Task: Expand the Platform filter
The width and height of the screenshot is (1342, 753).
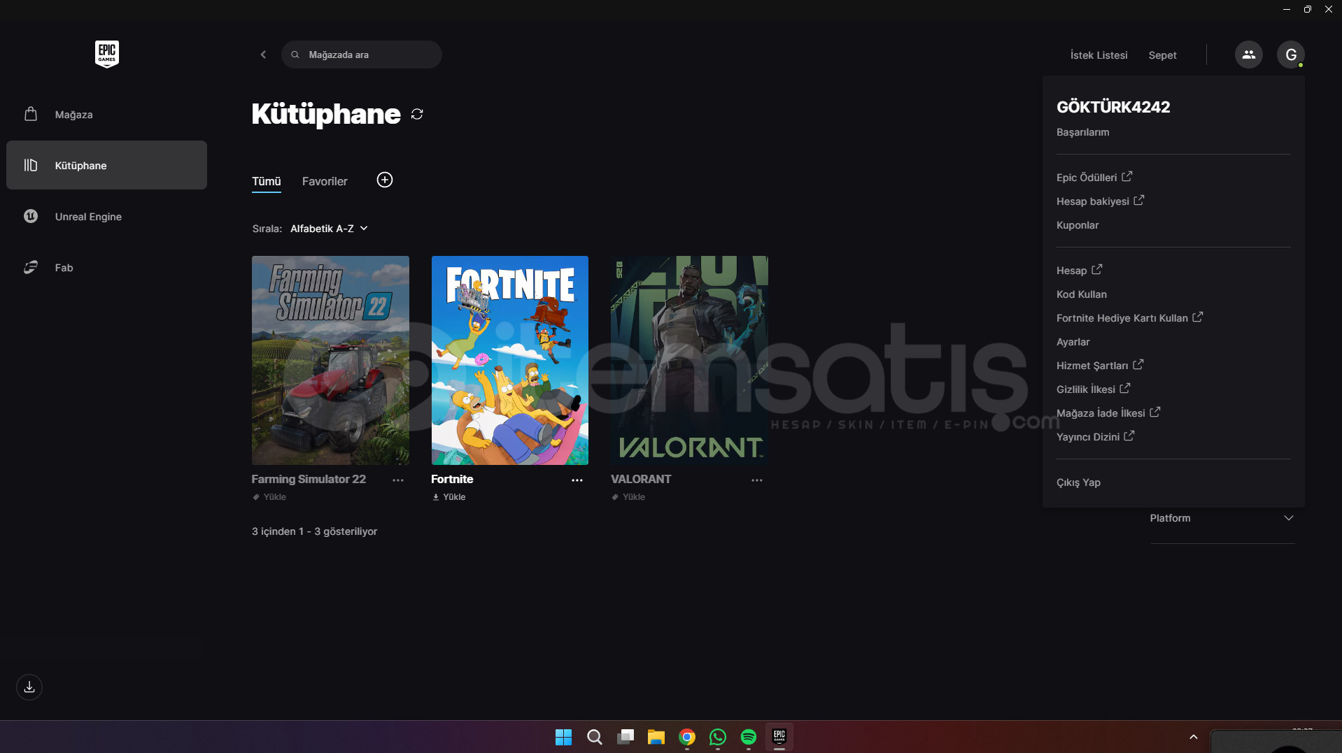Action: 1222,518
